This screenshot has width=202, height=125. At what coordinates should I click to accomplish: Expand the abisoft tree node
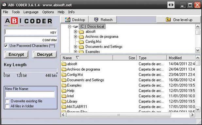(x=76, y=32)
